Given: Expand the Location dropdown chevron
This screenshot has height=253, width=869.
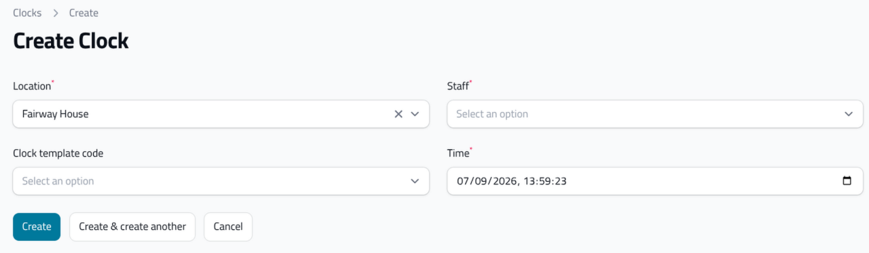Looking at the screenshot, I should 415,114.
